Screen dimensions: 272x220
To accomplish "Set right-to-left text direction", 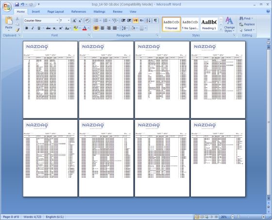I will (141, 20).
